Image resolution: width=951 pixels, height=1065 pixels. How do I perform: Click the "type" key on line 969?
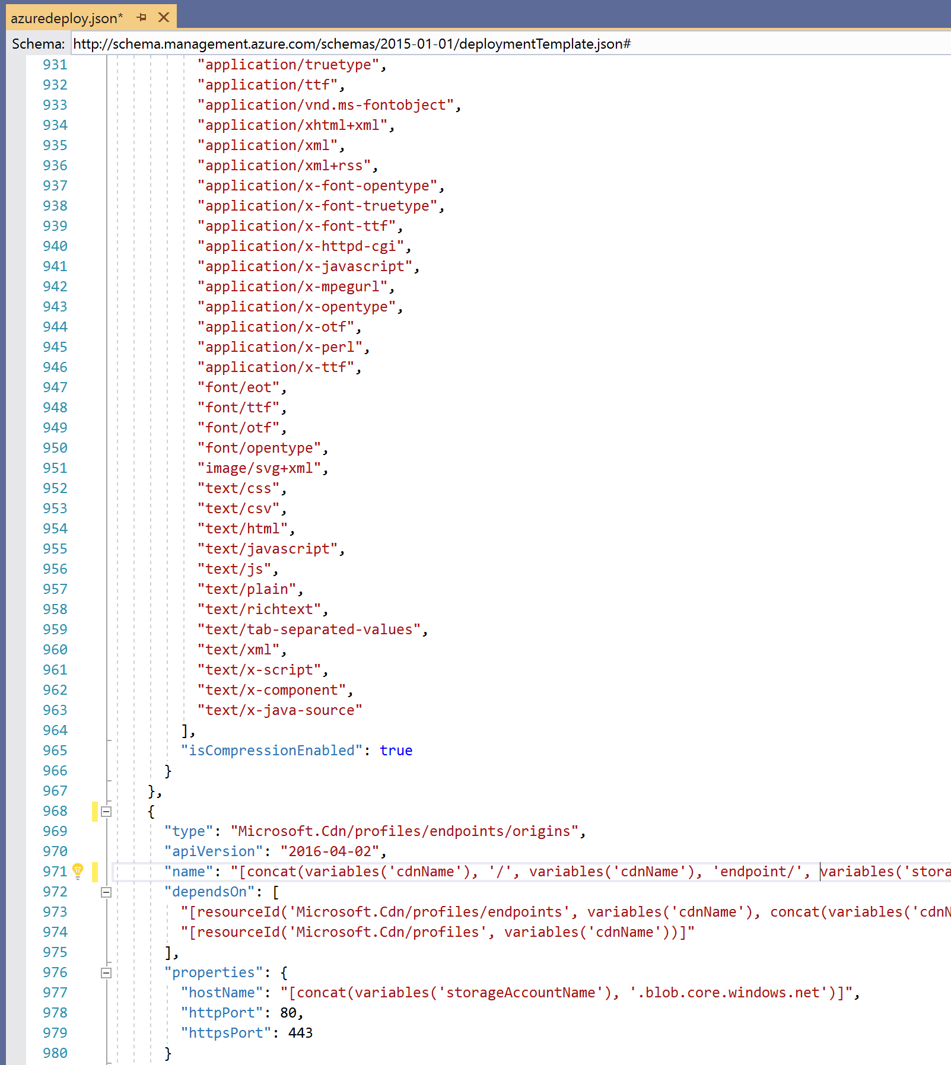(x=189, y=831)
